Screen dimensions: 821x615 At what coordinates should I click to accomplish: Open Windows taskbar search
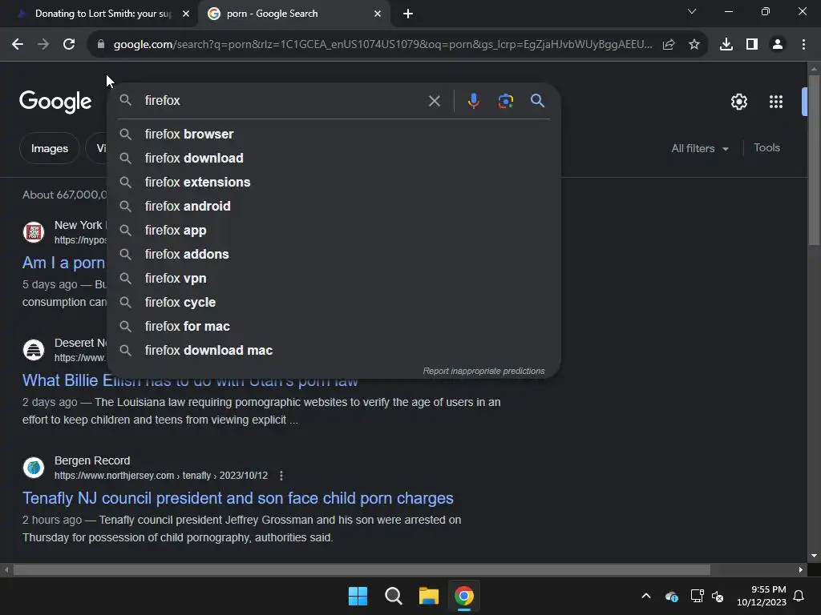[393, 596]
